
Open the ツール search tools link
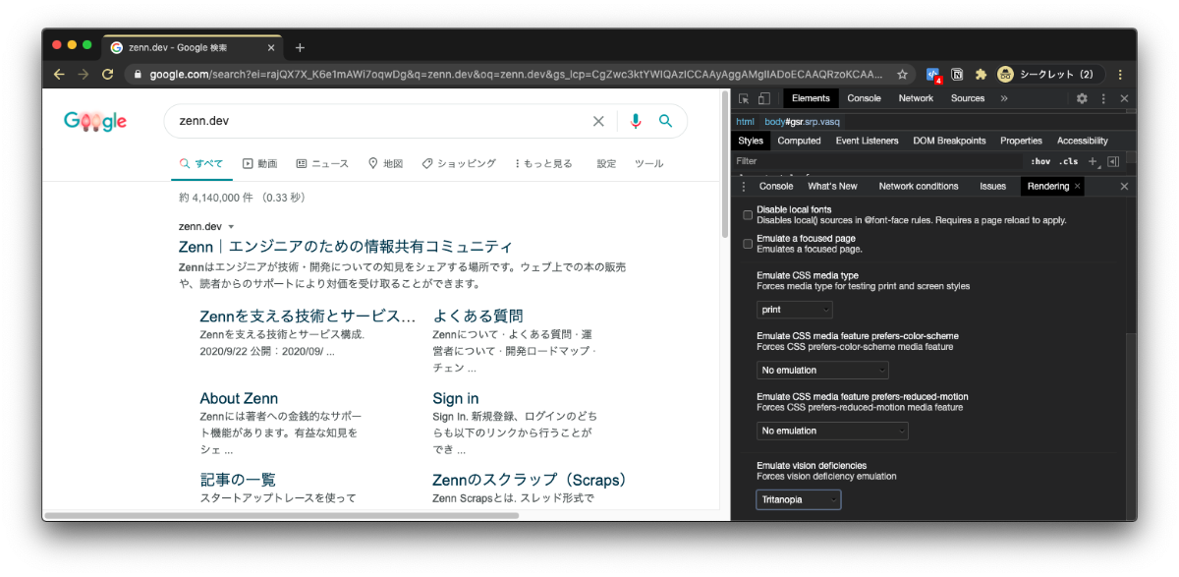(x=648, y=163)
